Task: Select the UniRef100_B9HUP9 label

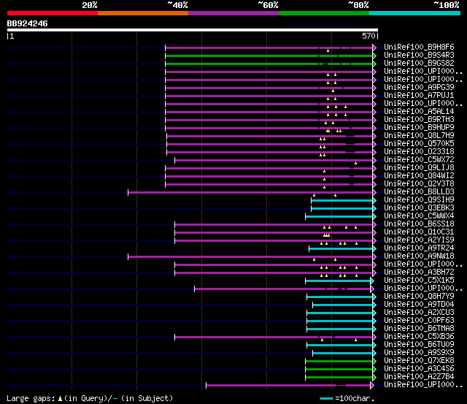Action: [419, 127]
